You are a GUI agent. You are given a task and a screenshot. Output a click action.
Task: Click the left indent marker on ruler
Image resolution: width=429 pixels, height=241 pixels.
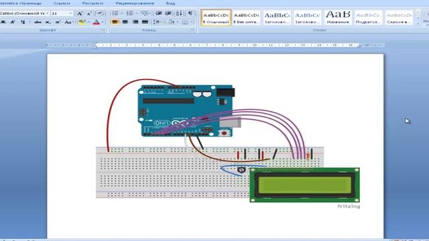[x=95, y=46]
